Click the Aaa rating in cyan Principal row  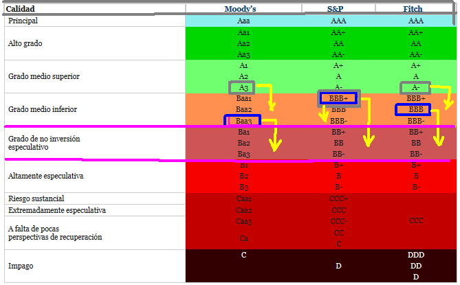coord(243,21)
